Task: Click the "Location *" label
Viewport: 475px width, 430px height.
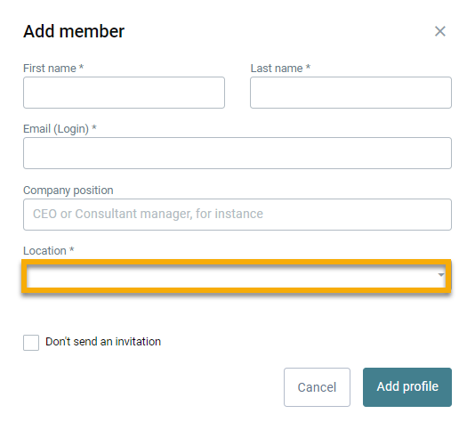Action: [x=48, y=251]
